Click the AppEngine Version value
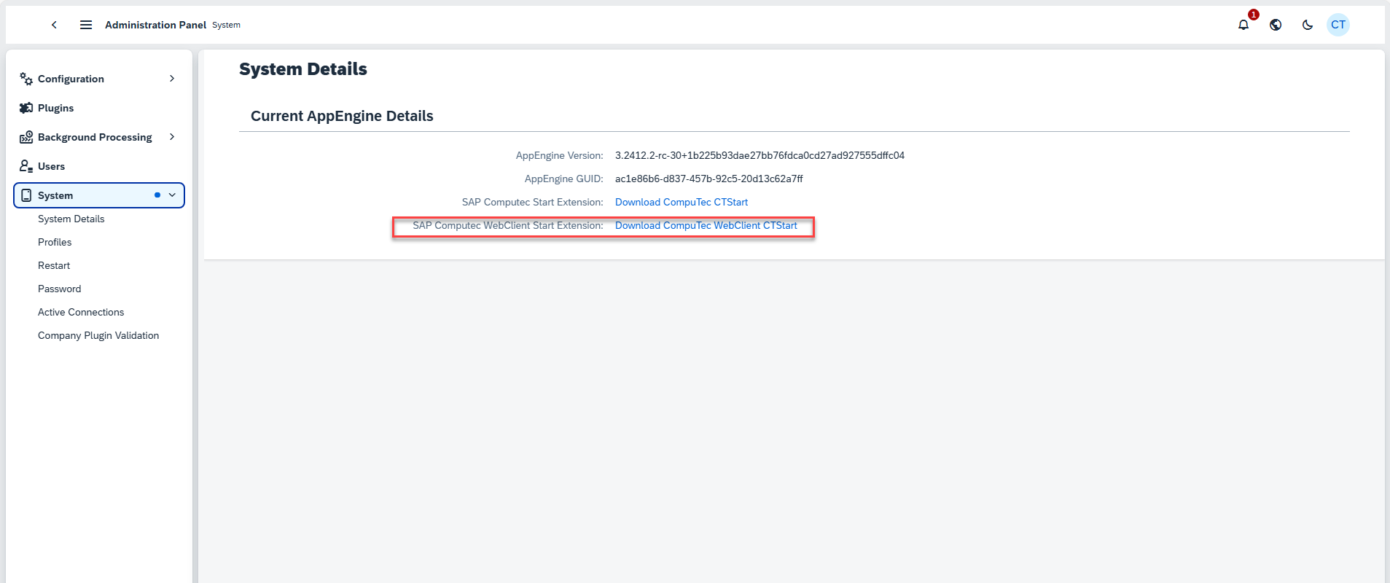 [760, 155]
